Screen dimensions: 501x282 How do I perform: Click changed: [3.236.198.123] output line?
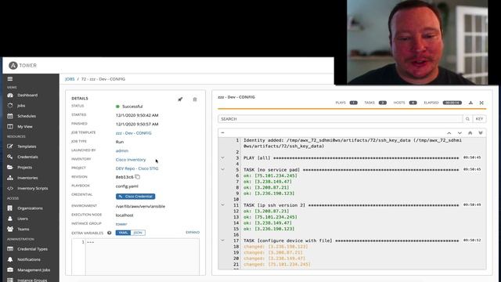click(x=276, y=247)
